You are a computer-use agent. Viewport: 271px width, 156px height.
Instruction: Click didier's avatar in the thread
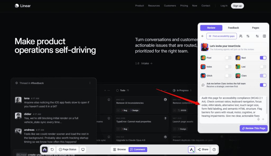coord(18,116)
